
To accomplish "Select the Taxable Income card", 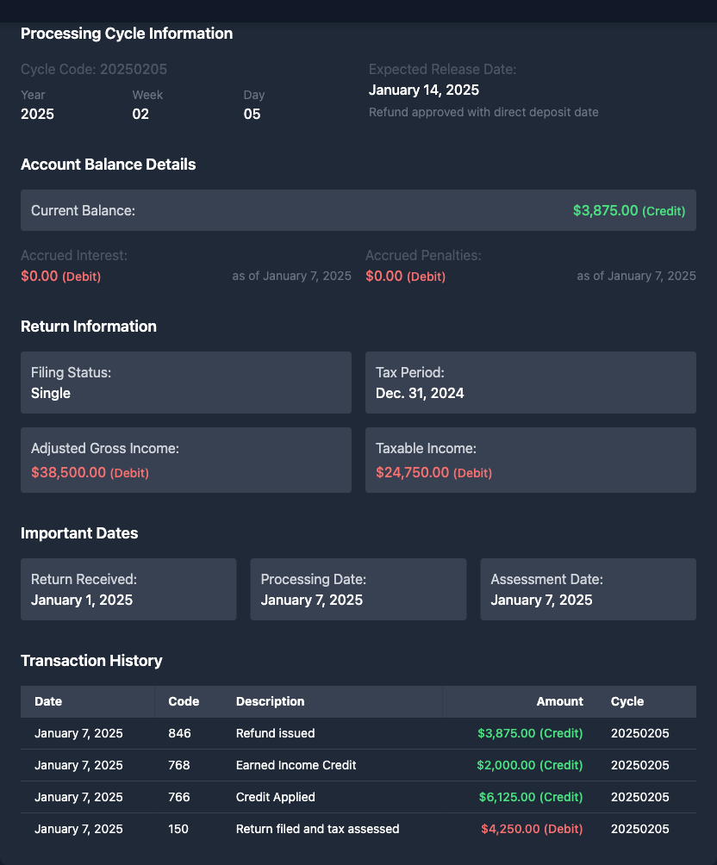I will (530, 460).
